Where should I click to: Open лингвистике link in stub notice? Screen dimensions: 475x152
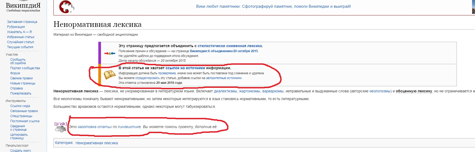click(x=129, y=127)
